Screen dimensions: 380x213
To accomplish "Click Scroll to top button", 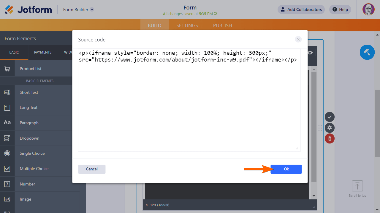I will pos(357,189).
